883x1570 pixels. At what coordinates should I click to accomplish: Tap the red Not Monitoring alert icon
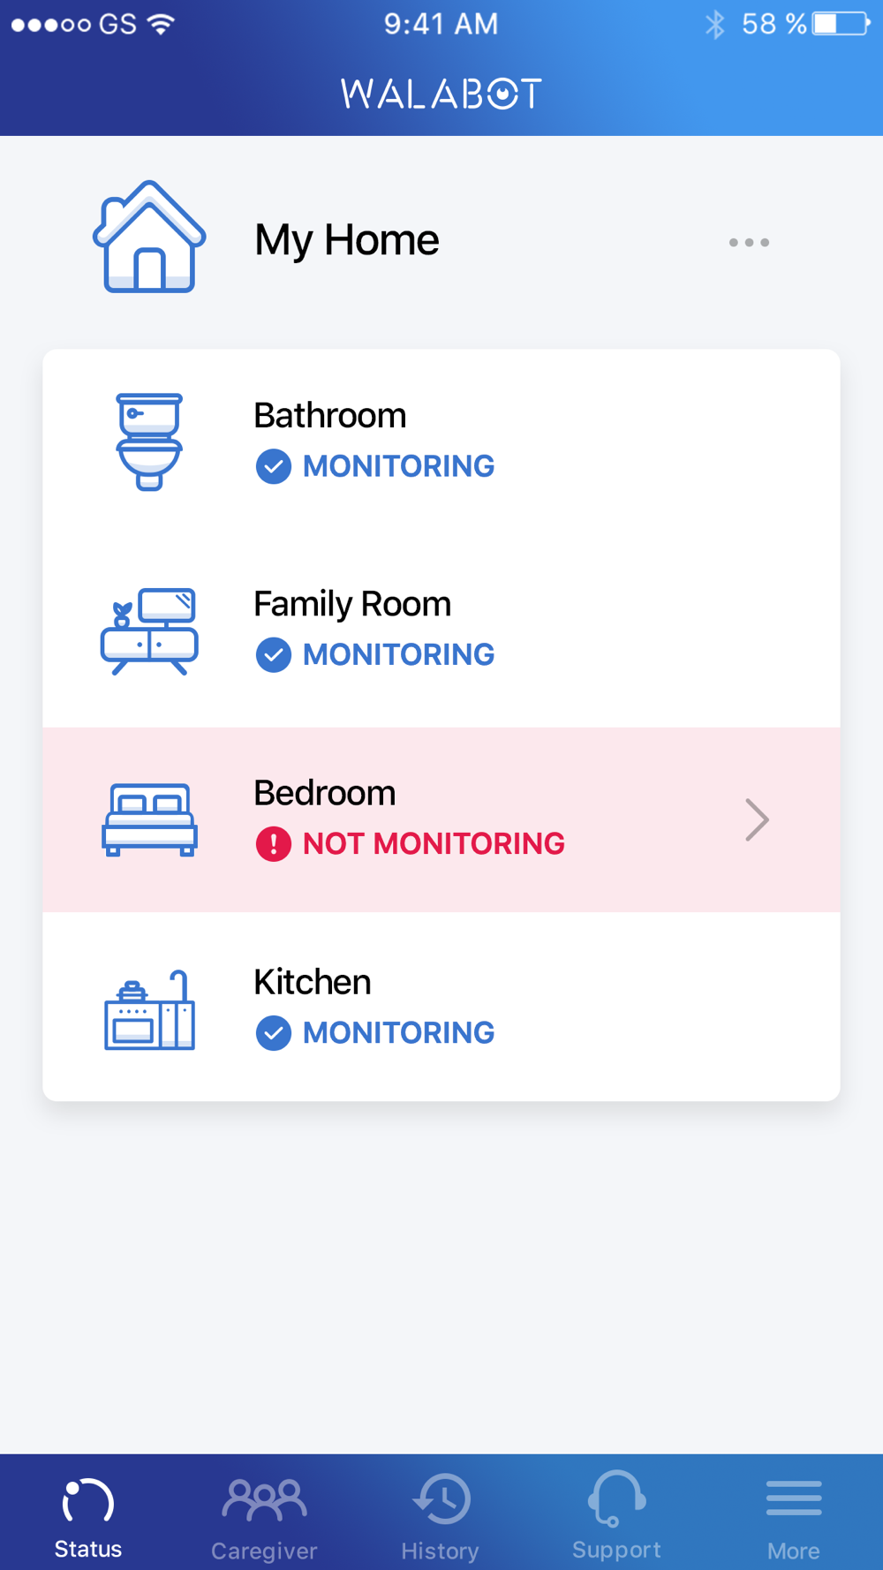274,843
